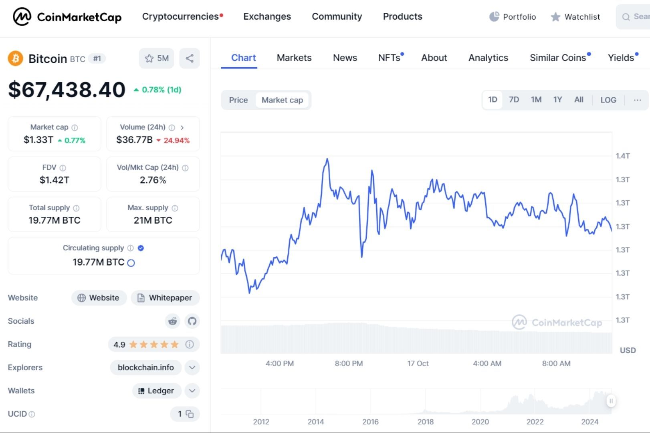Visit Bitcoin's official Website

(x=99, y=298)
